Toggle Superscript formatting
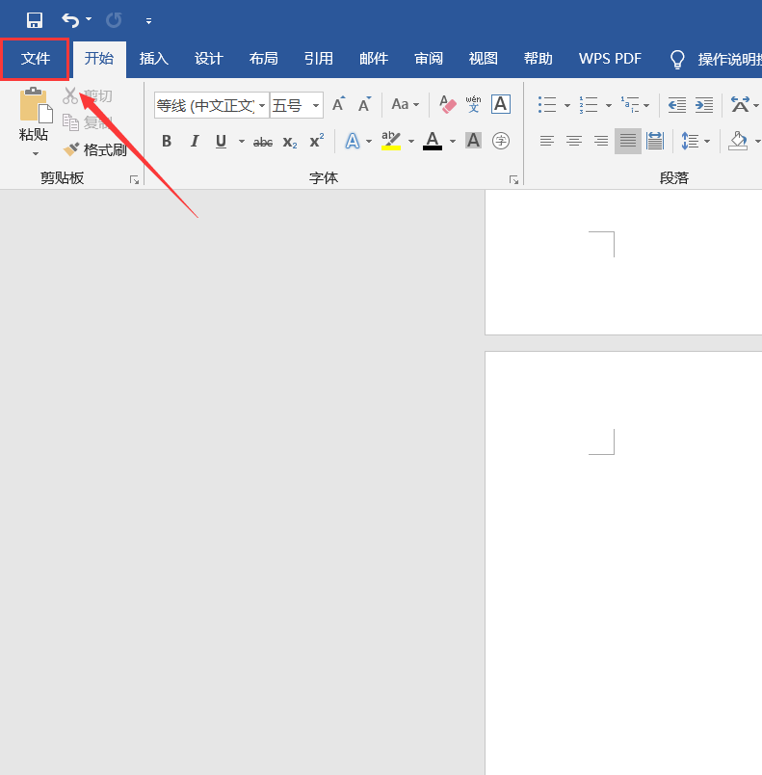762x775 pixels. (x=317, y=141)
